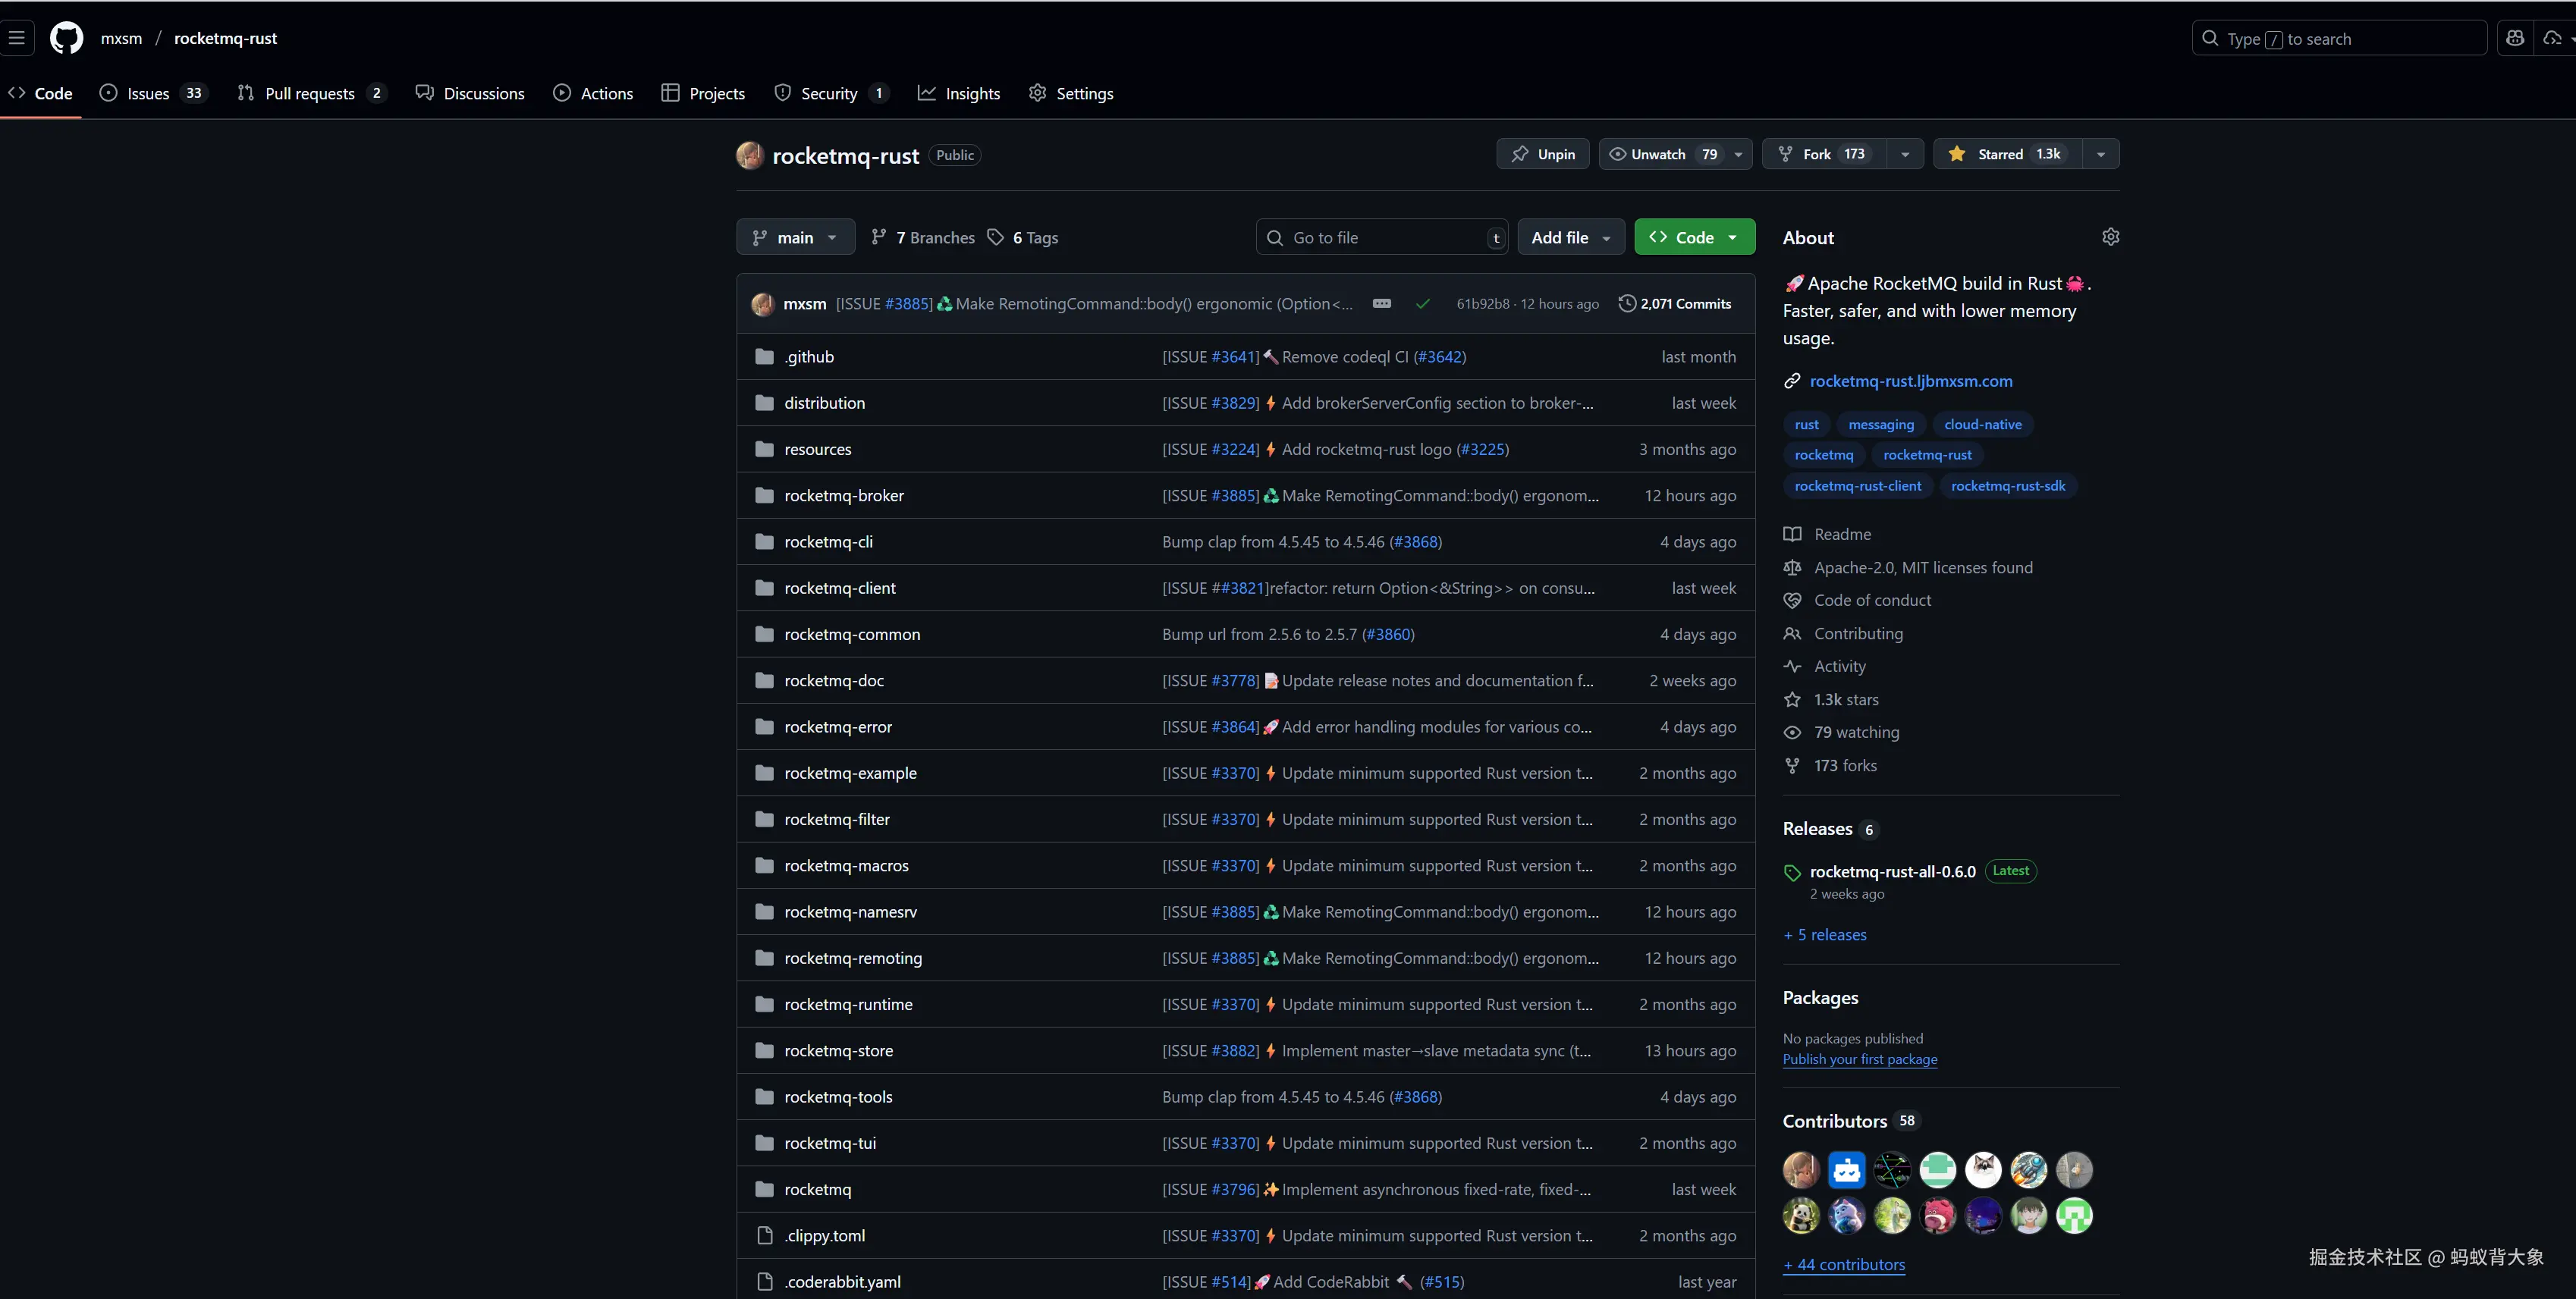Open the Discussions tab
This screenshot has width=2576, height=1299.
(470, 93)
